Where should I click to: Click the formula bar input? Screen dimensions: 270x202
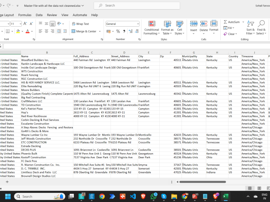coord(137,46)
